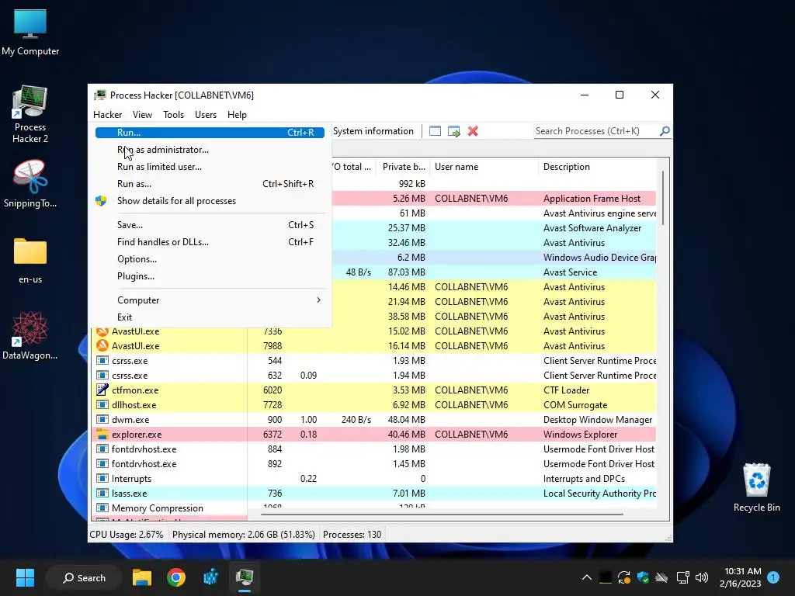795x596 pixels.
Task: Select fontdrvhost.exe with PID 884
Action: [x=375, y=449]
